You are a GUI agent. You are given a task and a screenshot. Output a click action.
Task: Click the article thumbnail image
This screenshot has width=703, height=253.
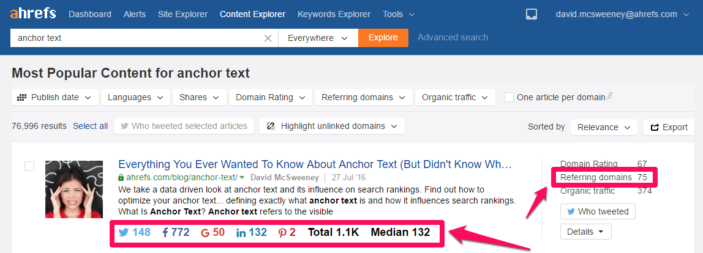[74, 189]
